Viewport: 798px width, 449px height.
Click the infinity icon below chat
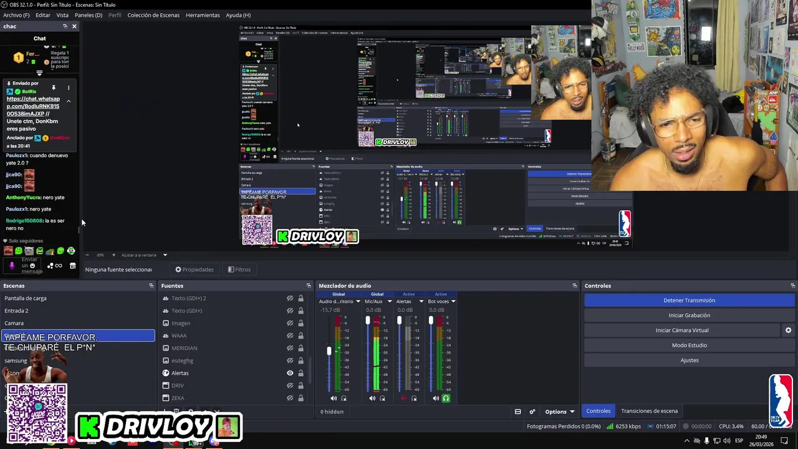pyautogui.click(x=59, y=266)
